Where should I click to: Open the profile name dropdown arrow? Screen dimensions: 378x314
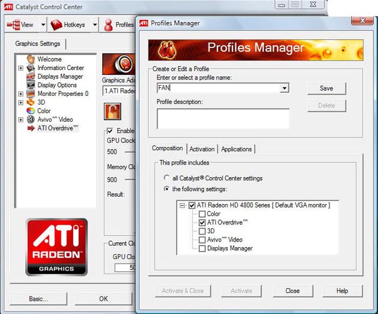pyautogui.click(x=285, y=88)
